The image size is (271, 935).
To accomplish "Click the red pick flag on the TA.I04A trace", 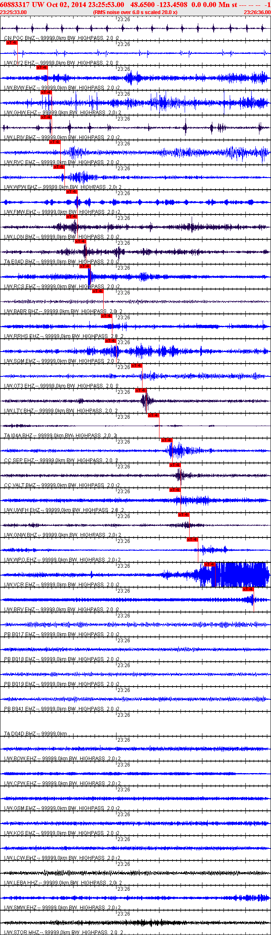I will pyautogui.click(x=154, y=415).
